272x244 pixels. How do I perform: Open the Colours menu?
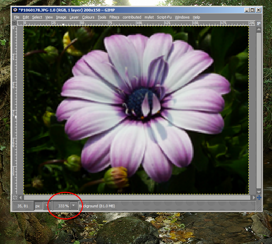click(88, 17)
